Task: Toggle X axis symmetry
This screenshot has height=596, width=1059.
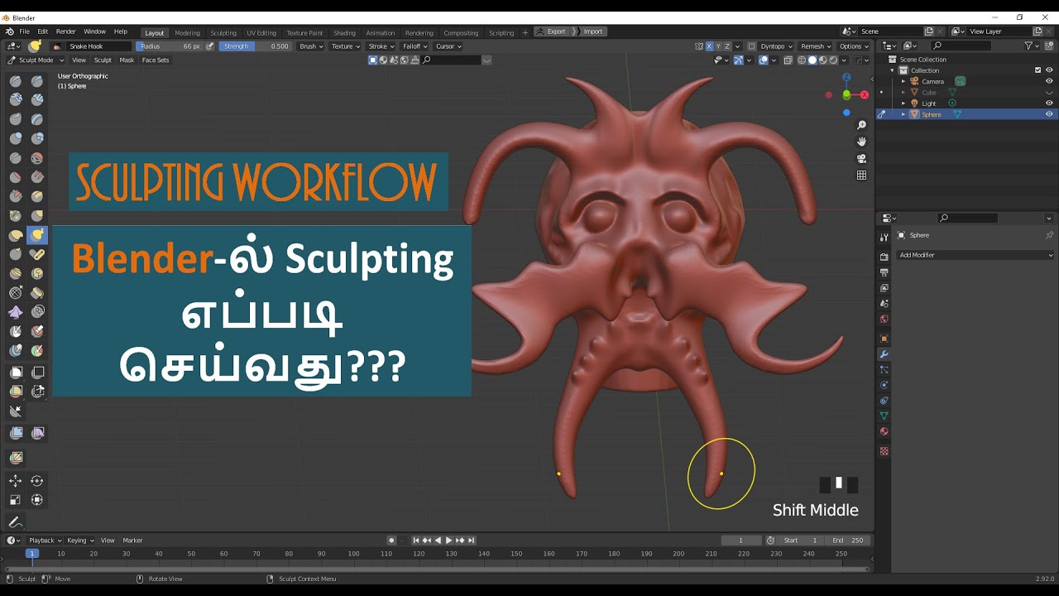Action: point(709,46)
